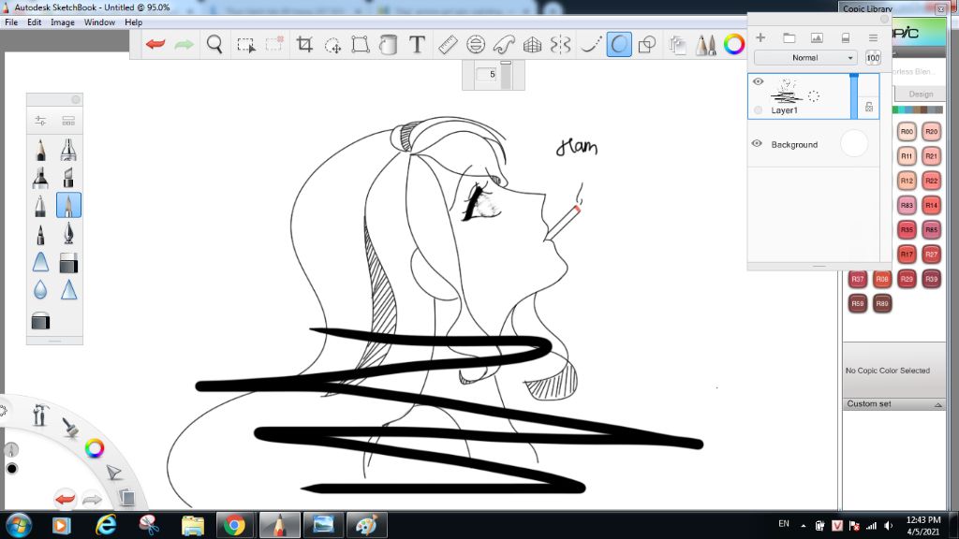Open the volume speaker tray icon
Screen dimensions: 959x539
[889, 526]
